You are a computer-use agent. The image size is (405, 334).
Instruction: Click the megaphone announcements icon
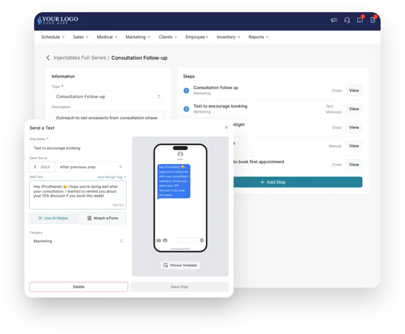click(x=334, y=20)
